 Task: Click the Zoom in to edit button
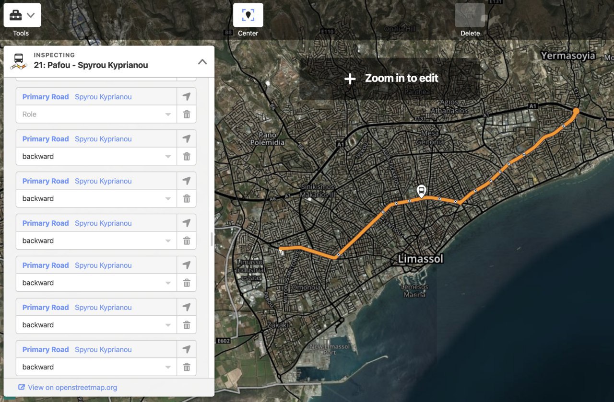click(x=390, y=79)
